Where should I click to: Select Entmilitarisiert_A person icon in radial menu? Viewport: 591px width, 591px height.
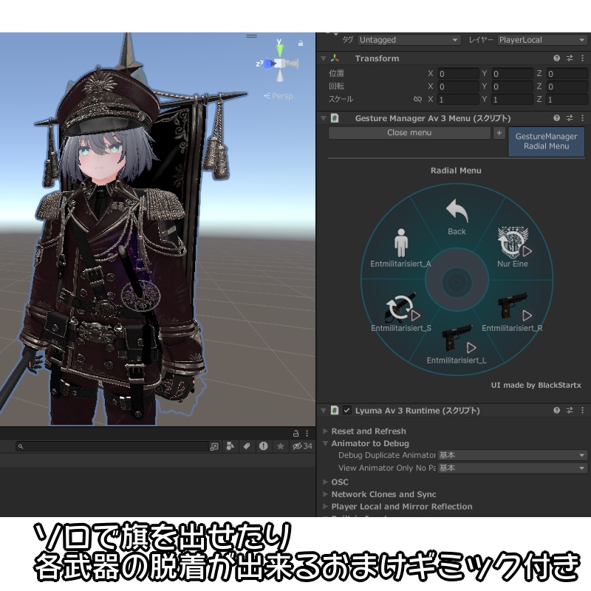[401, 243]
